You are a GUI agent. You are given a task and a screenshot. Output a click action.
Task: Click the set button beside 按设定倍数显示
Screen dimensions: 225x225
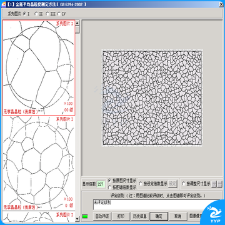[172, 184]
